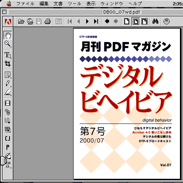
Task: Click the DB00_07wd.pdf title bar
Action: (122, 12)
